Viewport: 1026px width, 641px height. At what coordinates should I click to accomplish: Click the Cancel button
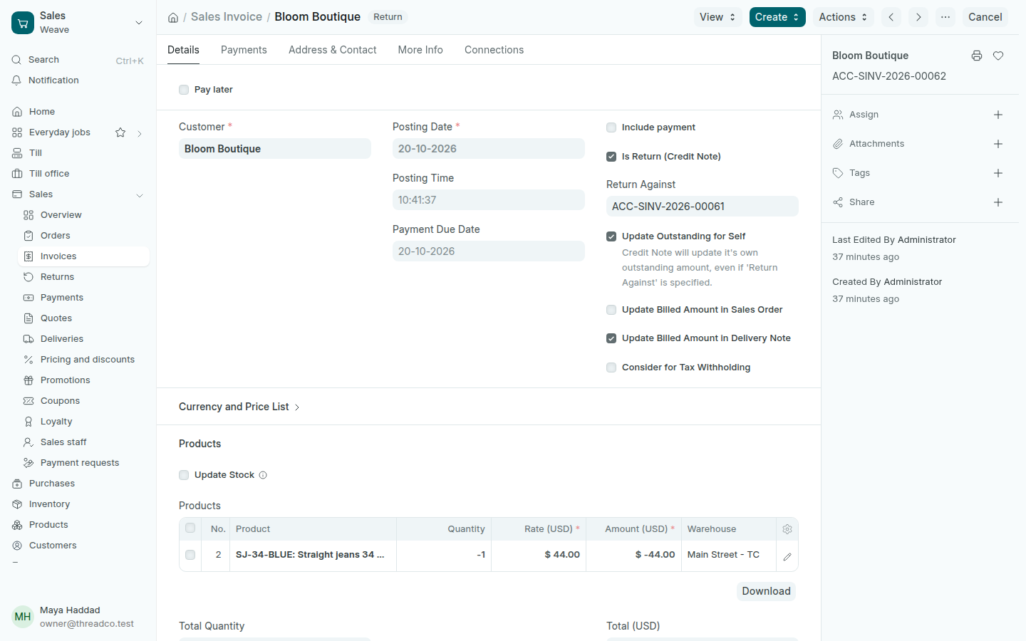[985, 17]
